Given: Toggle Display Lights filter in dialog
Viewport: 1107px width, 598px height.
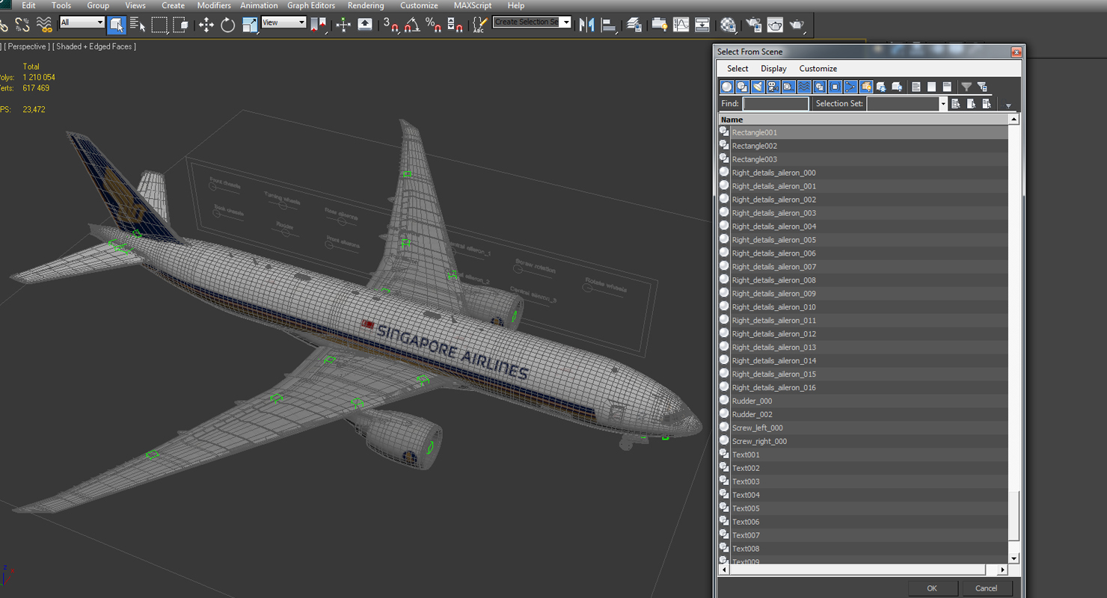Looking at the screenshot, I should pyautogui.click(x=758, y=87).
